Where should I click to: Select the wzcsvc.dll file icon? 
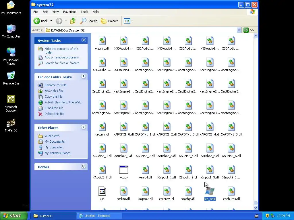(x=102, y=41)
